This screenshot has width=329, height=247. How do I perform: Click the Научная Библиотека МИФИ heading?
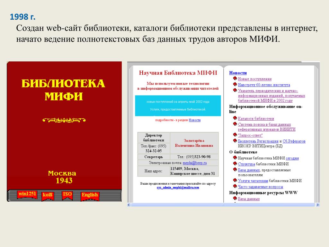178,73
